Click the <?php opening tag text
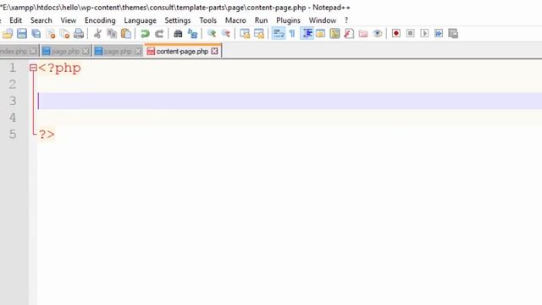 pos(59,68)
